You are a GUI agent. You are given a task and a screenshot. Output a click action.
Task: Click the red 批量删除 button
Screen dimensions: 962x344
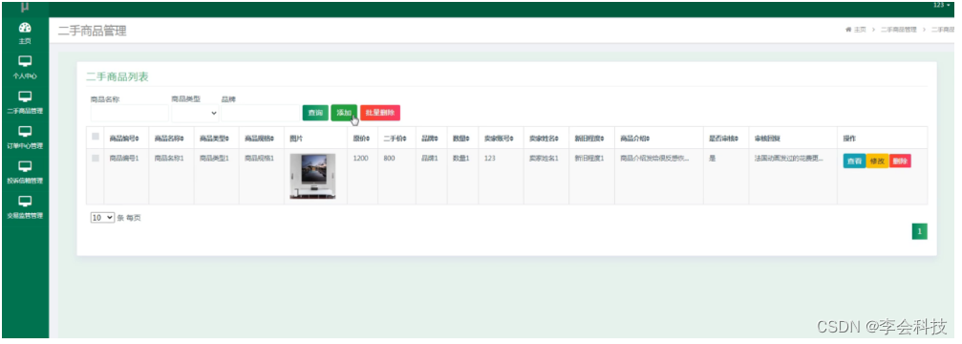click(x=380, y=113)
